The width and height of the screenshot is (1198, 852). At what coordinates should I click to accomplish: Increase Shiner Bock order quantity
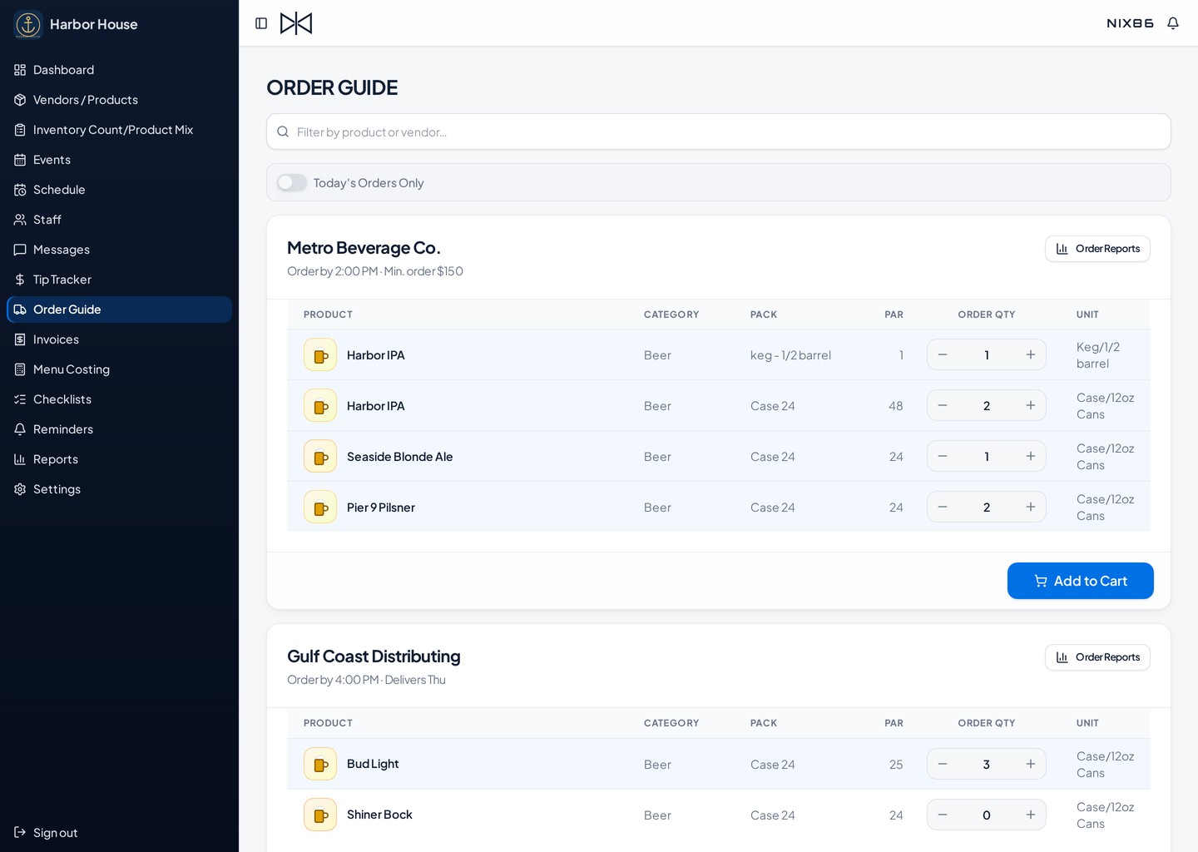point(1031,815)
